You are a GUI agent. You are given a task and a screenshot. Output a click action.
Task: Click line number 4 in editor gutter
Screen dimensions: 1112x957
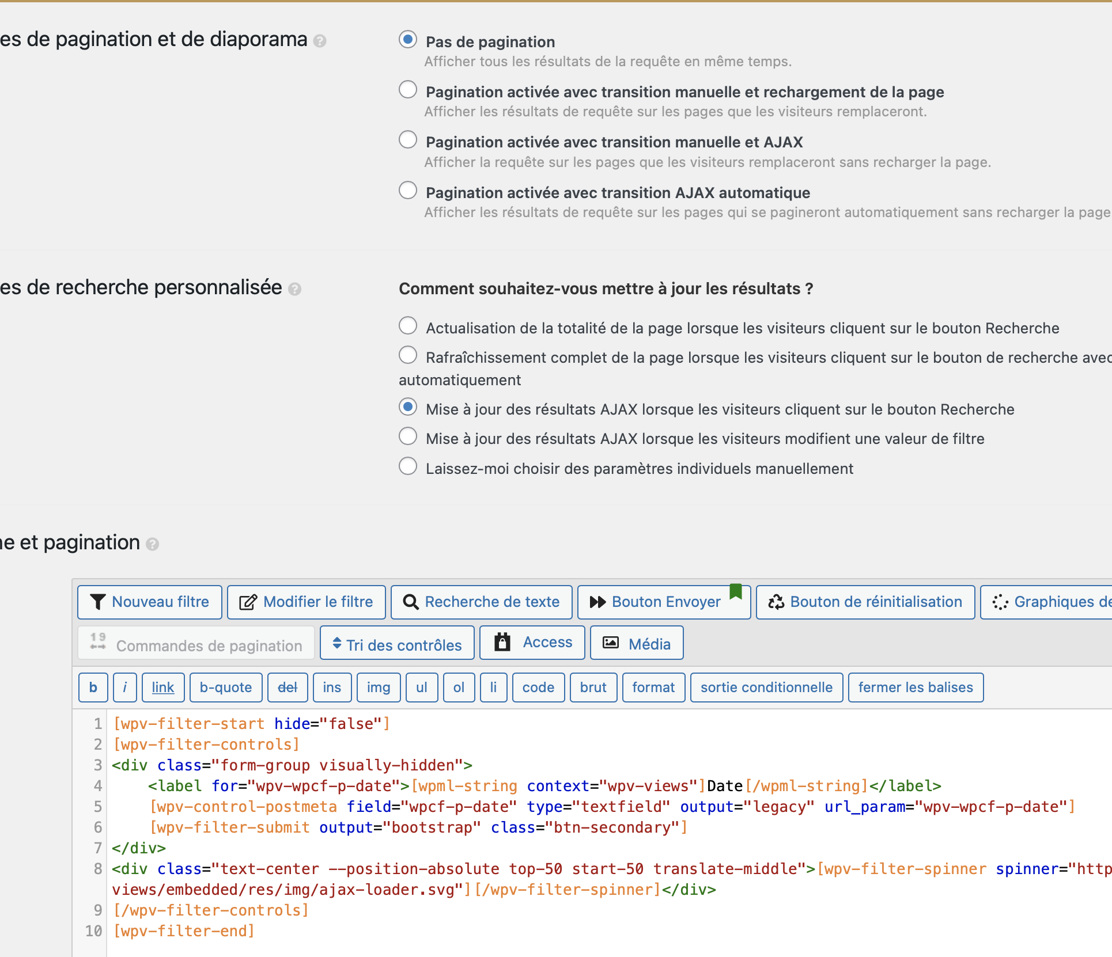tap(97, 786)
